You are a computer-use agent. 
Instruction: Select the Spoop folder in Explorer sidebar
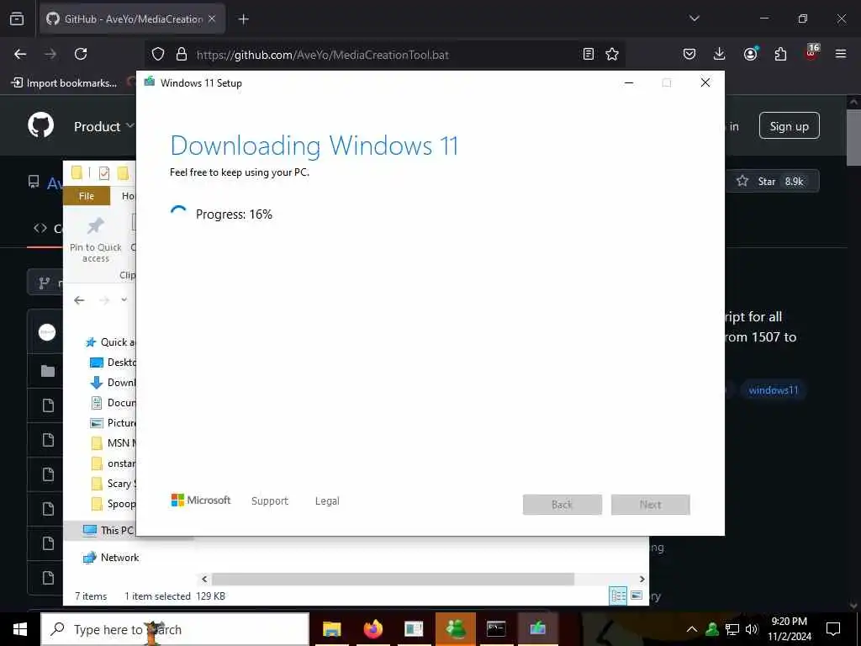[113, 504]
